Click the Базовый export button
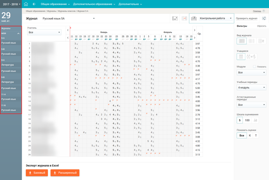The height and width of the screenshot is (180, 269). click(37, 173)
